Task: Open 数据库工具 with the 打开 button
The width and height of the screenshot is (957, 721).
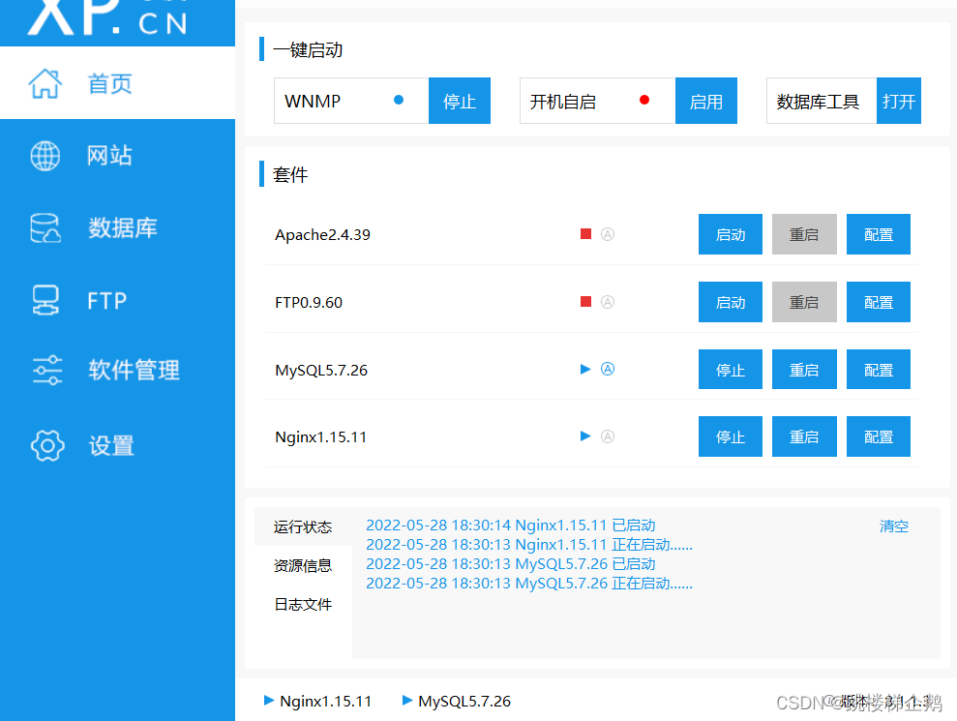Action: pyautogui.click(x=898, y=101)
